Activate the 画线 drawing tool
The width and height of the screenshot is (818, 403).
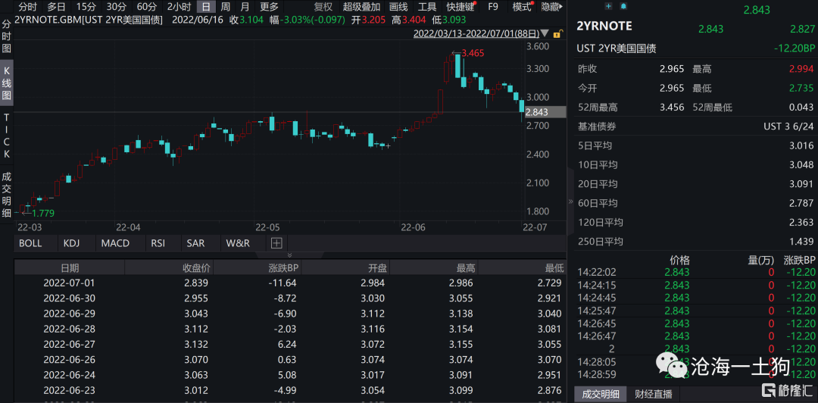(398, 8)
